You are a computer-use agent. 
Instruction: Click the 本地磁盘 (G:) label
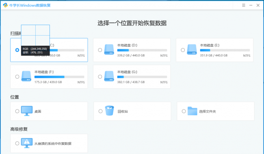[x=127, y=72]
